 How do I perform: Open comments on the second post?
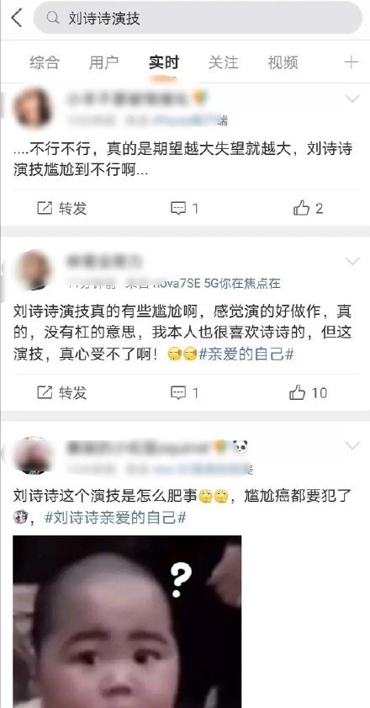[184, 393]
